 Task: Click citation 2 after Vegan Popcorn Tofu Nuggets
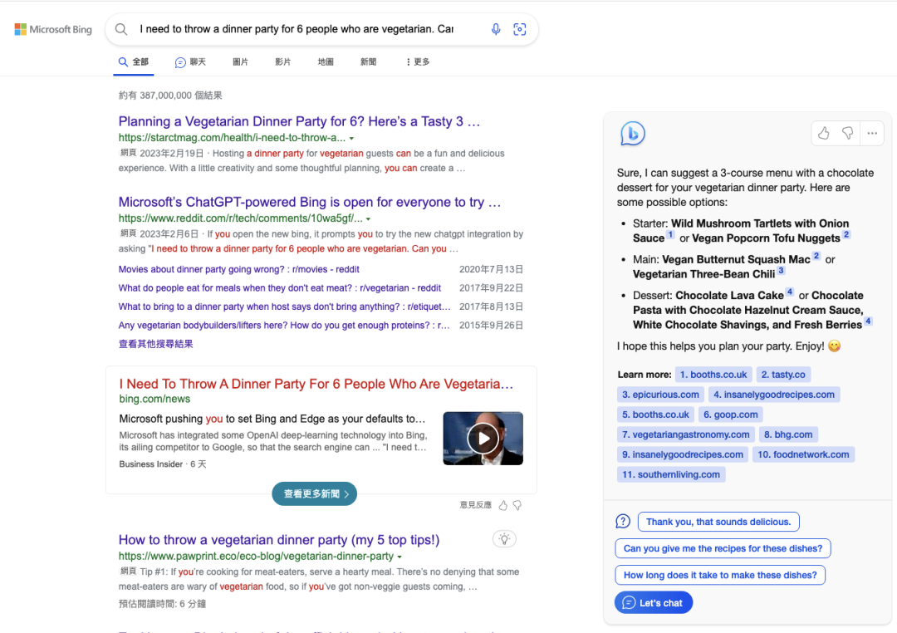point(846,234)
